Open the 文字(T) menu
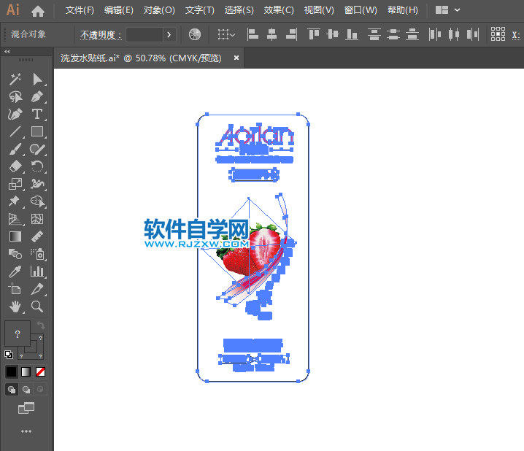The image size is (524, 451). (x=199, y=10)
